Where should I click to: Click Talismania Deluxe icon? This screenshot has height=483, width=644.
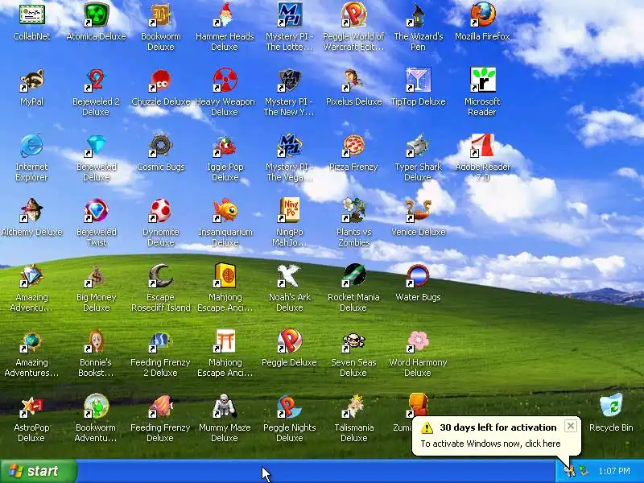click(353, 407)
